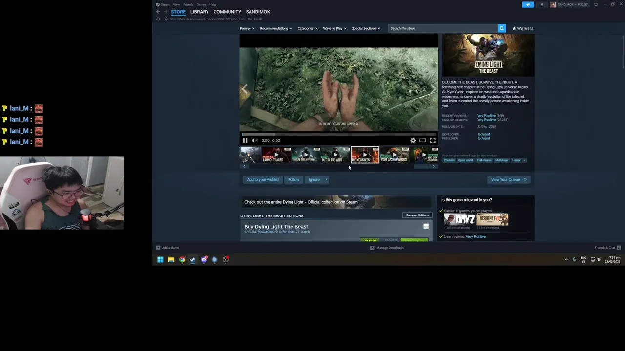Click the Windows platform icon on the purchase box
This screenshot has height=351, width=625.
coord(426,226)
